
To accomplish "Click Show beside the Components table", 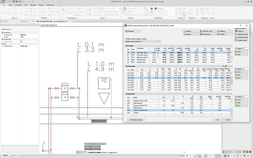I will click(241, 100).
